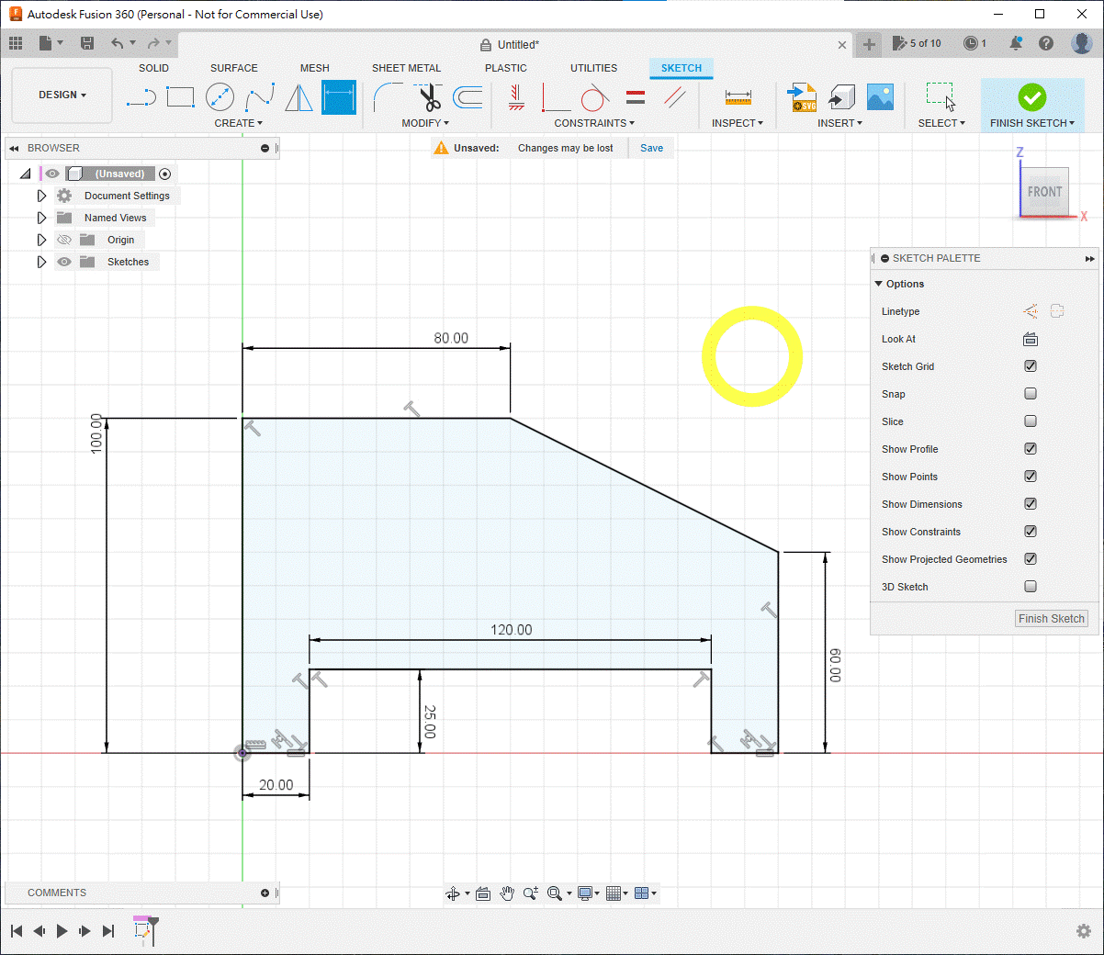Switch to the SHEET METAL tab
Viewport: 1104px width, 955px height.
(x=406, y=68)
